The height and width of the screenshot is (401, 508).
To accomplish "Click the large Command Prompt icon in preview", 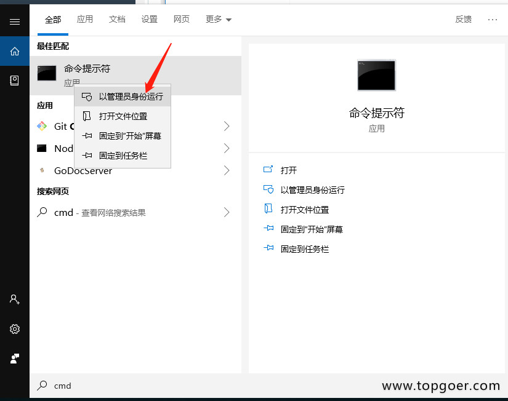I will [376, 76].
